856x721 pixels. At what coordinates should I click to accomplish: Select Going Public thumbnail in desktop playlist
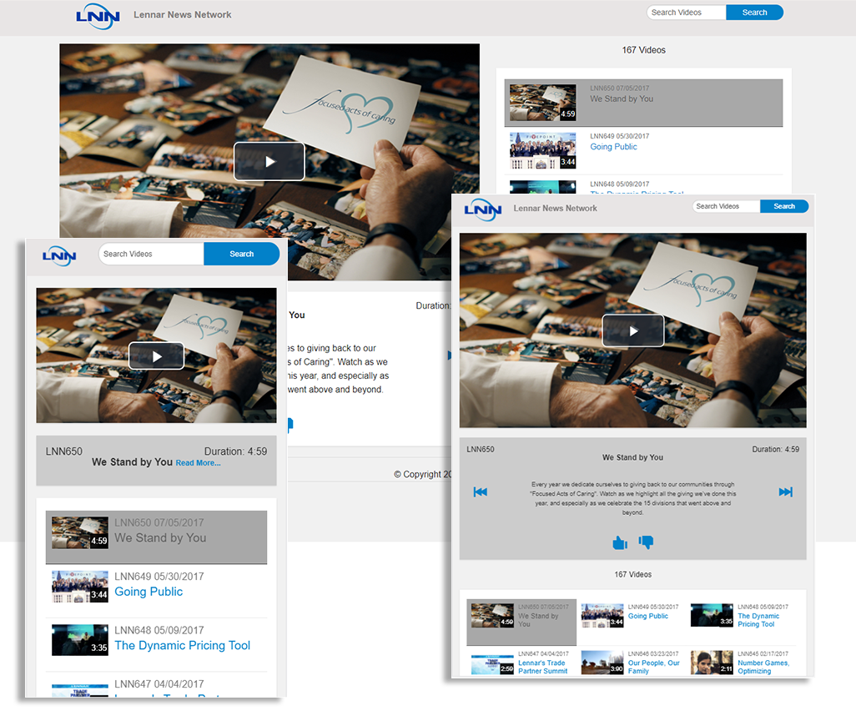(542, 151)
